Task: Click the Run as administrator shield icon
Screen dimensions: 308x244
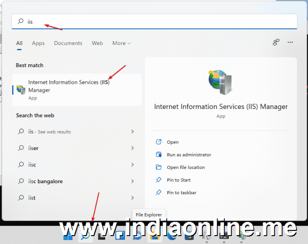Action: click(x=158, y=154)
